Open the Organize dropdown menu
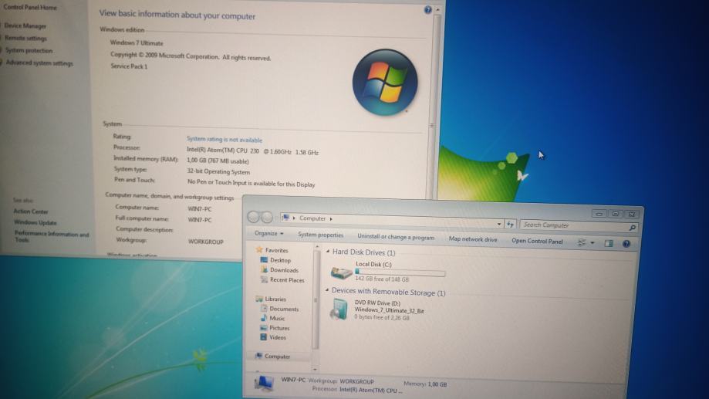709x399 pixels. (x=269, y=234)
